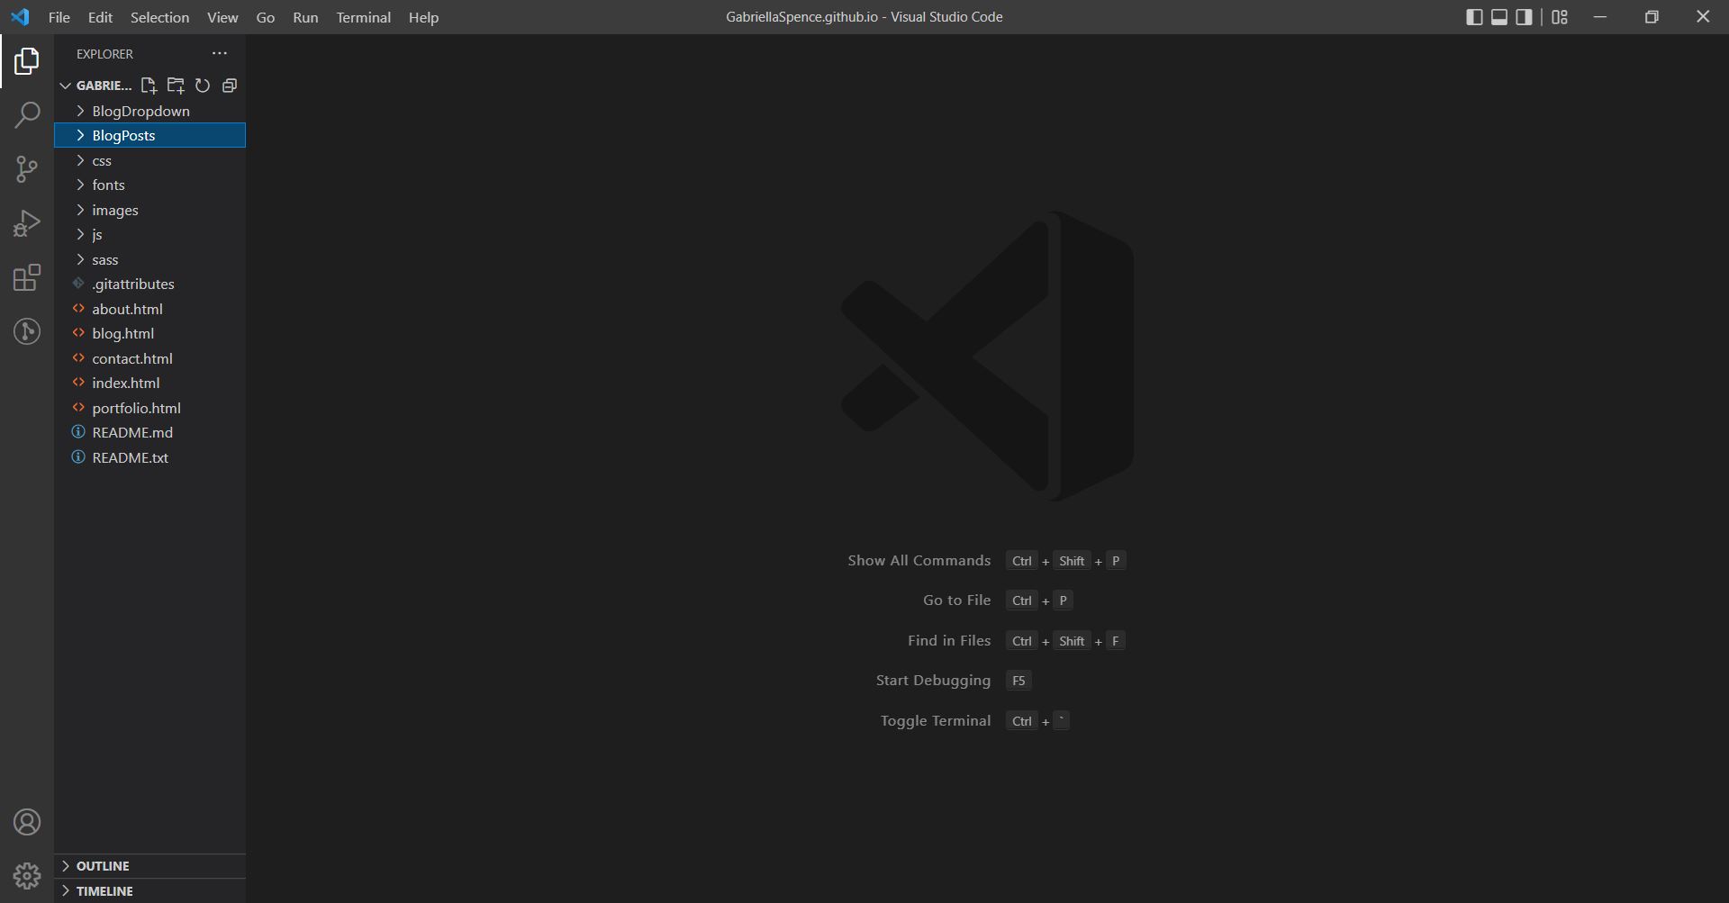
Task: Click the VS Code logo in title bar
Action: (x=20, y=17)
